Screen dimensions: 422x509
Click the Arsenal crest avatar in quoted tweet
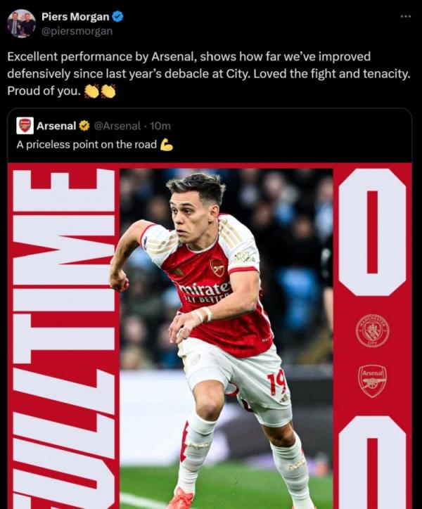25,126
